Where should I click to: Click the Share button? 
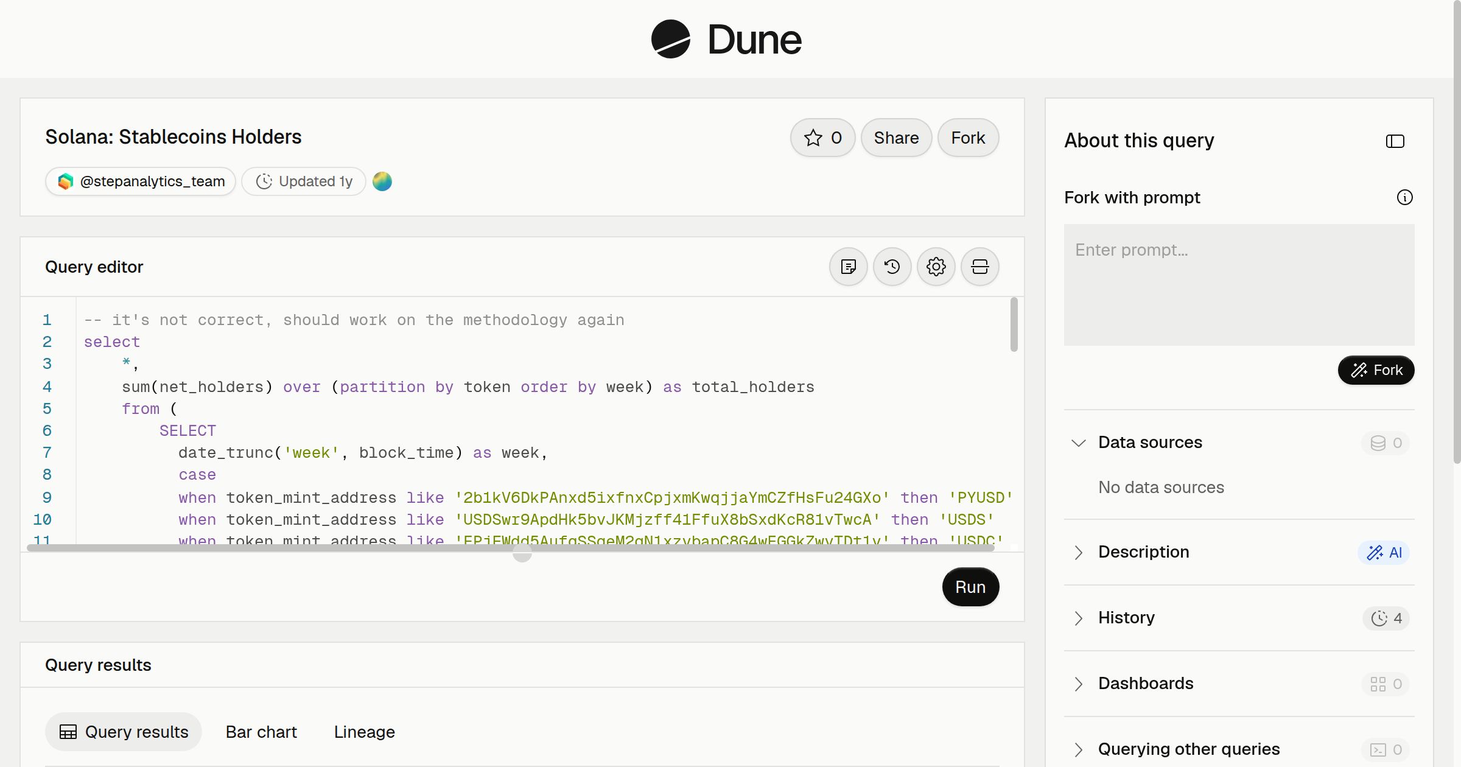click(x=896, y=138)
